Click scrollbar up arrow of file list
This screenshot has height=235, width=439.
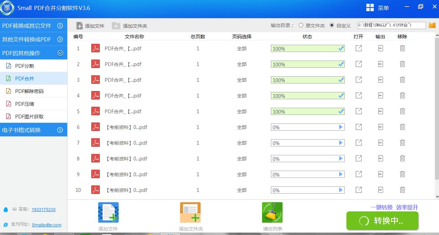click(x=437, y=35)
